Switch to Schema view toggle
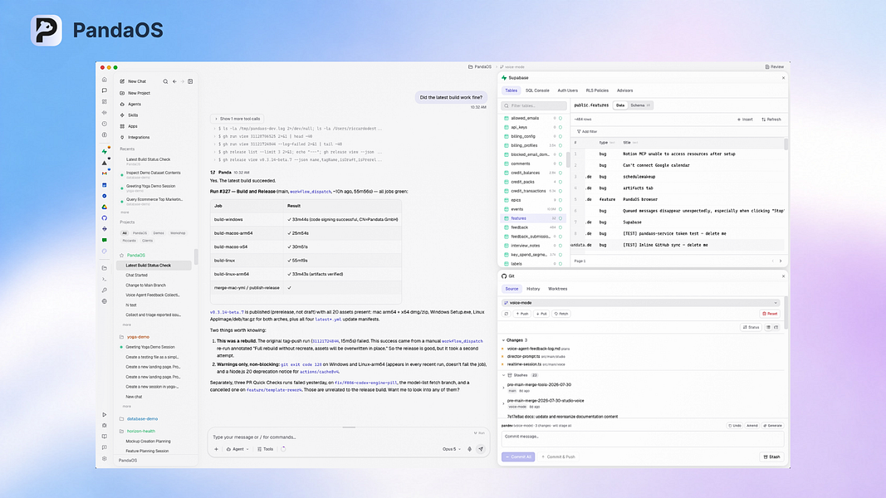The image size is (886, 498). tap(639, 105)
